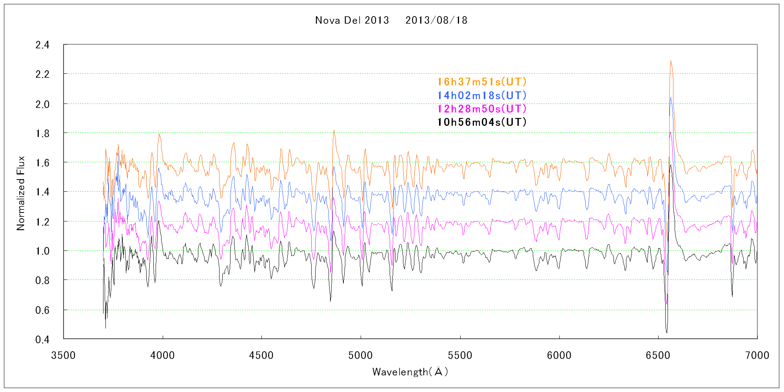Click the chart title 'Nova Del 2013'
This screenshot has width=784, height=392.
click(x=352, y=20)
